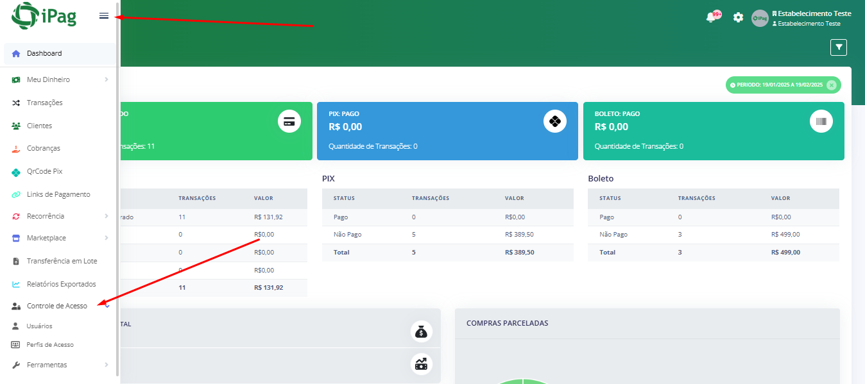865x384 pixels.
Task: Collapse sidebar with hamburger menu icon
Action: [x=104, y=16]
